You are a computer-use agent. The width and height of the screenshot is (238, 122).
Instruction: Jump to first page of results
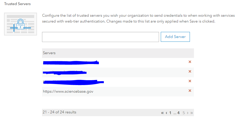pos(162,113)
